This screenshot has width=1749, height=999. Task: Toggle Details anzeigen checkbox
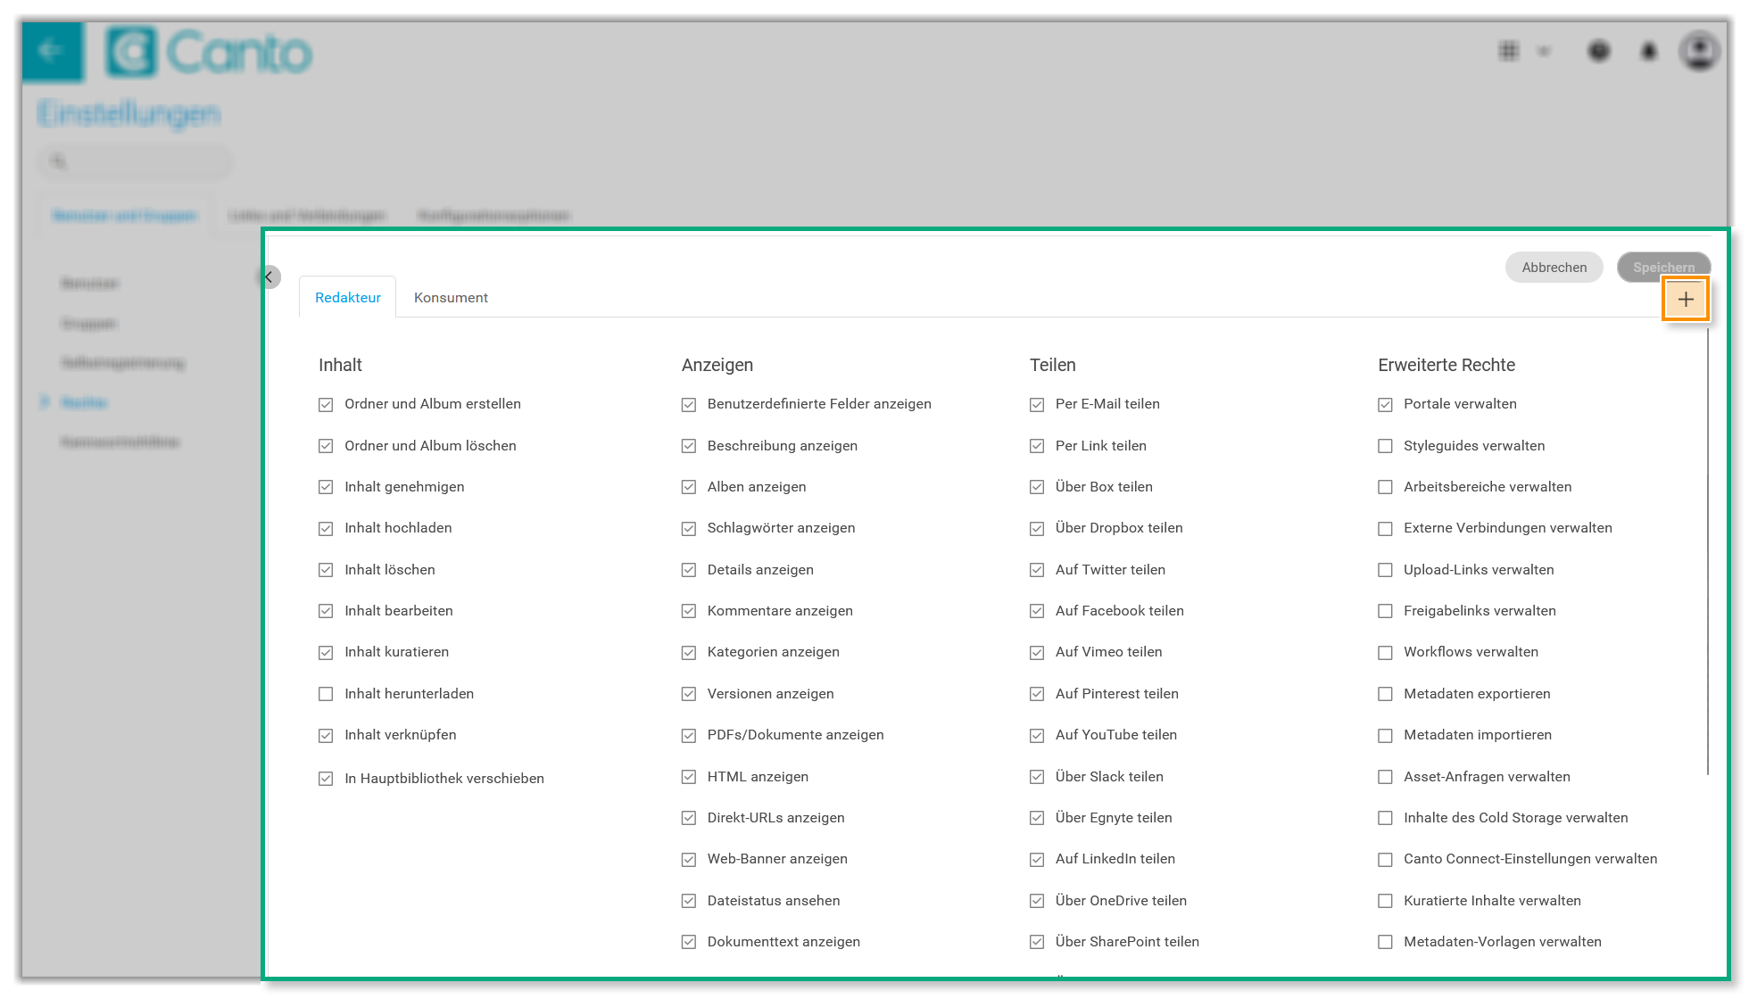689,570
